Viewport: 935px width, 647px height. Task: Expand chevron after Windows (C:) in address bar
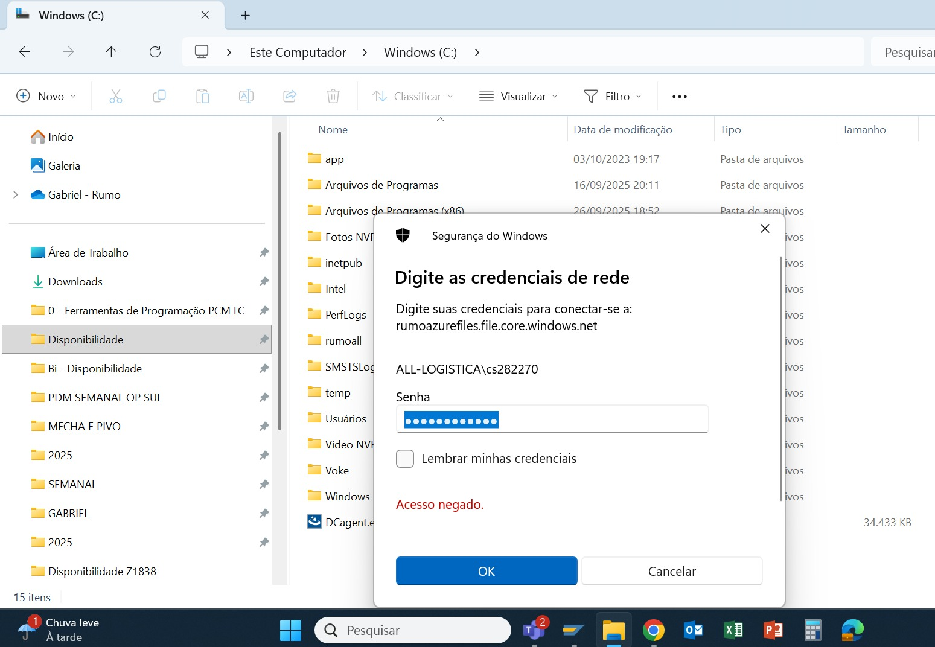pyautogui.click(x=477, y=53)
